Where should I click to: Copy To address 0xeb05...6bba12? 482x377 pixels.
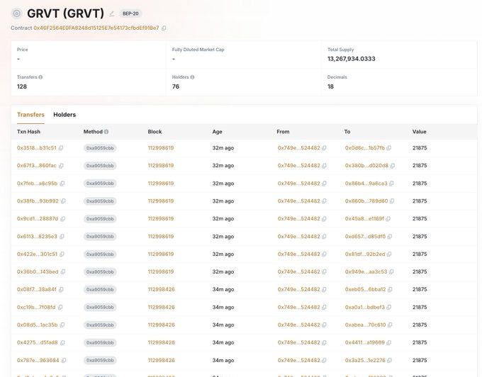point(390,290)
